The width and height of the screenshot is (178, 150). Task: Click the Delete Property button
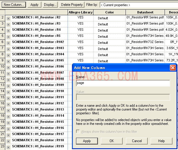tap(72, 5)
